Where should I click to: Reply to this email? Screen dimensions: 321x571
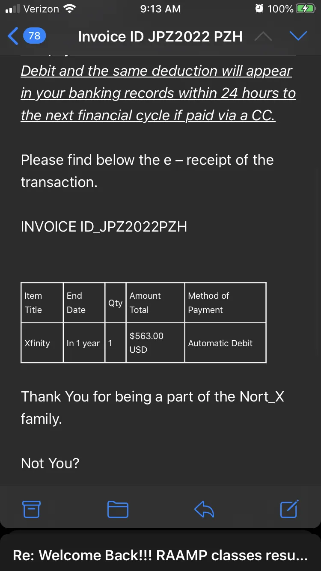(x=204, y=509)
